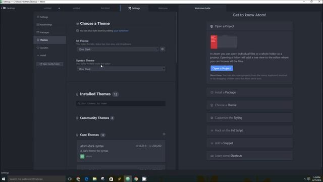The width and height of the screenshot is (323, 182).
Task: Open the atom-dark-syntax theme card
Action: click(121, 151)
